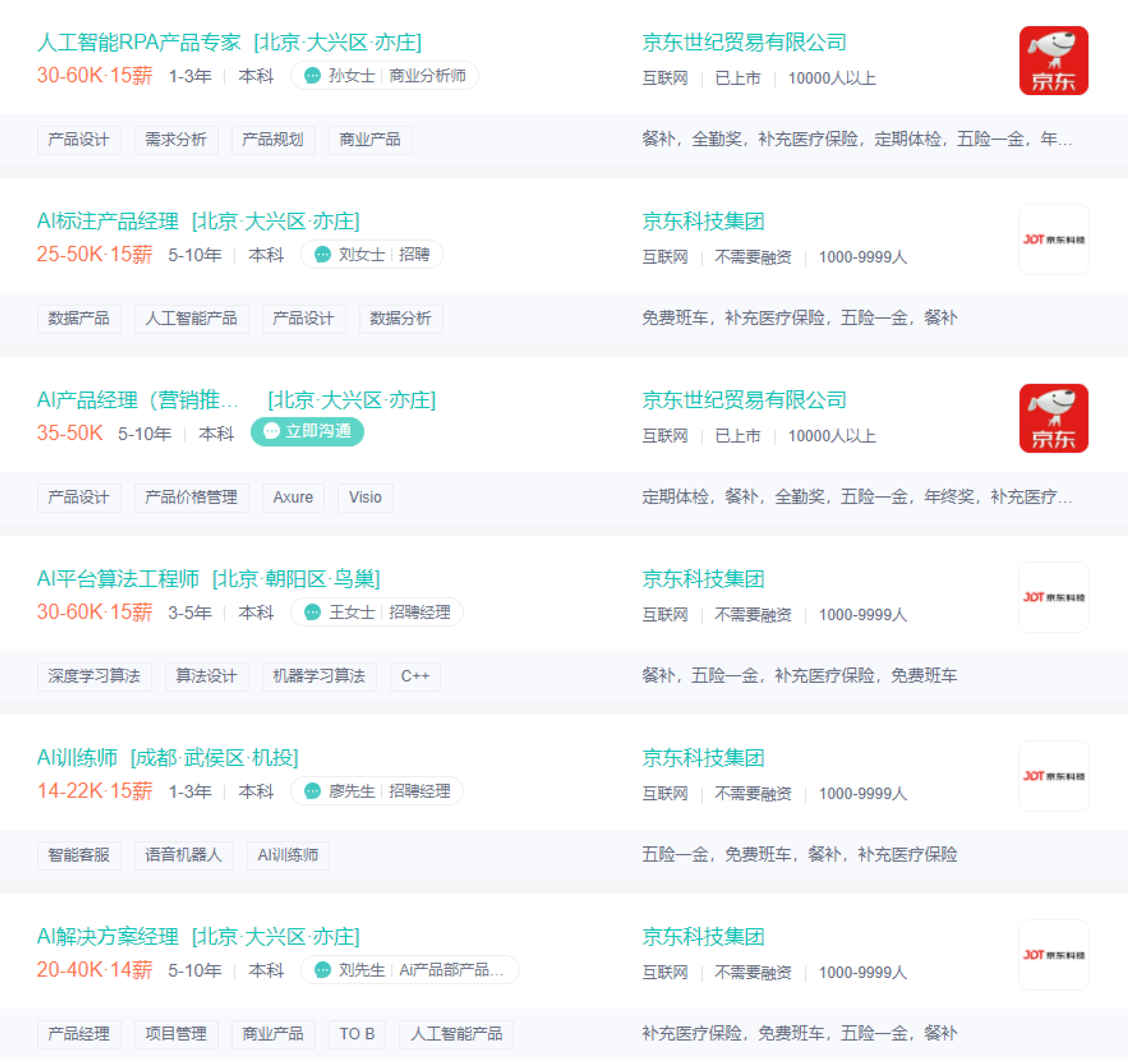Click the 京东 logo for AI产品经理 listing
The width and height of the screenshot is (1128, 1060).
click(x=1054, y=418)
